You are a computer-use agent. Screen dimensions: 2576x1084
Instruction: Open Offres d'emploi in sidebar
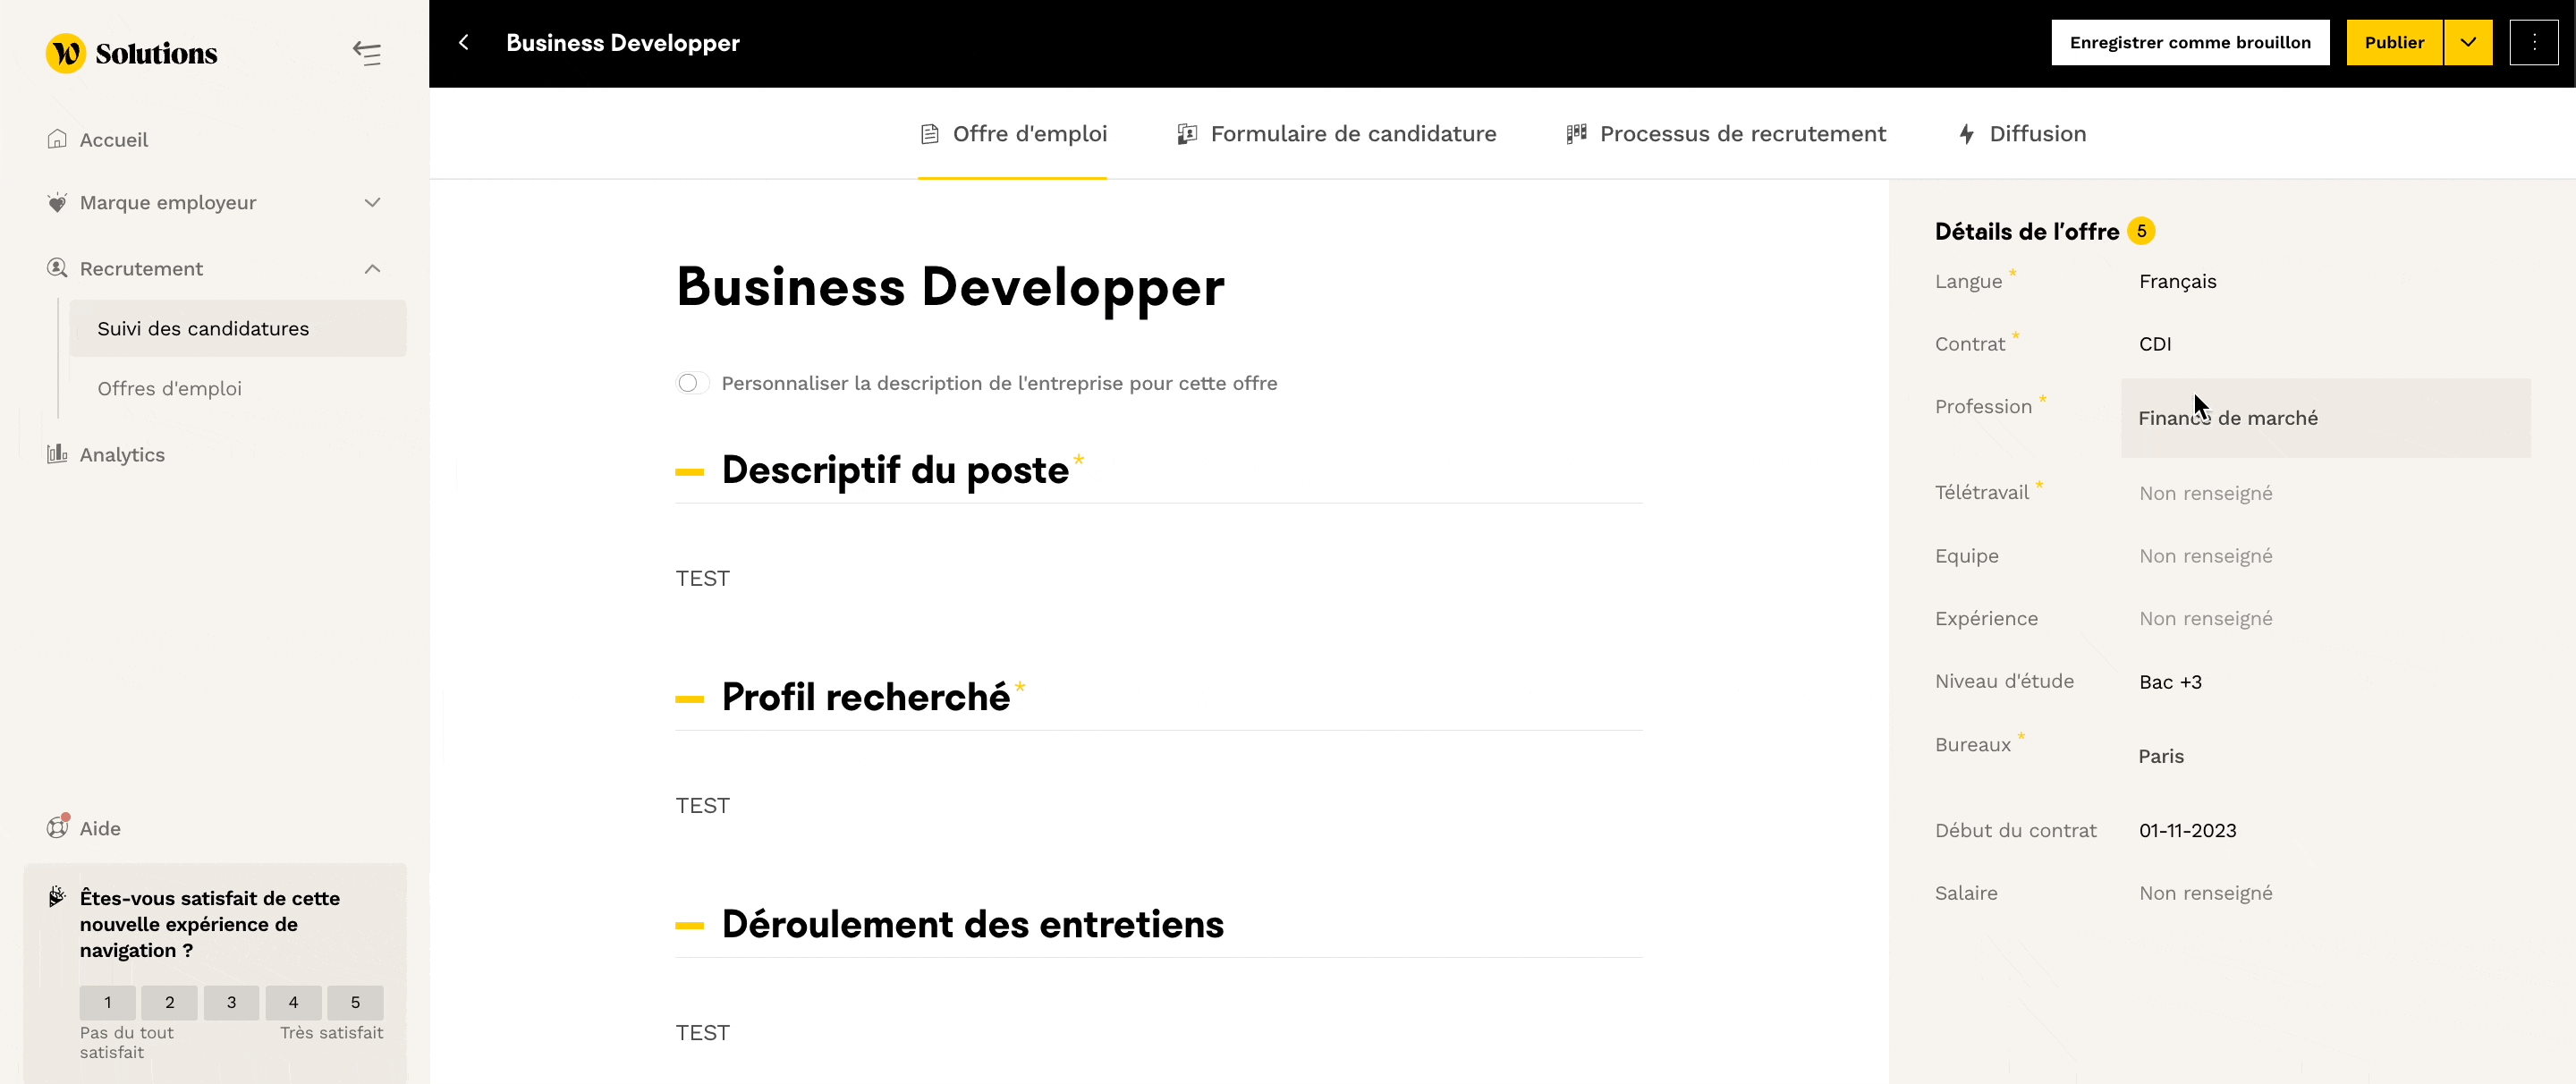click(x=169, y=388)
